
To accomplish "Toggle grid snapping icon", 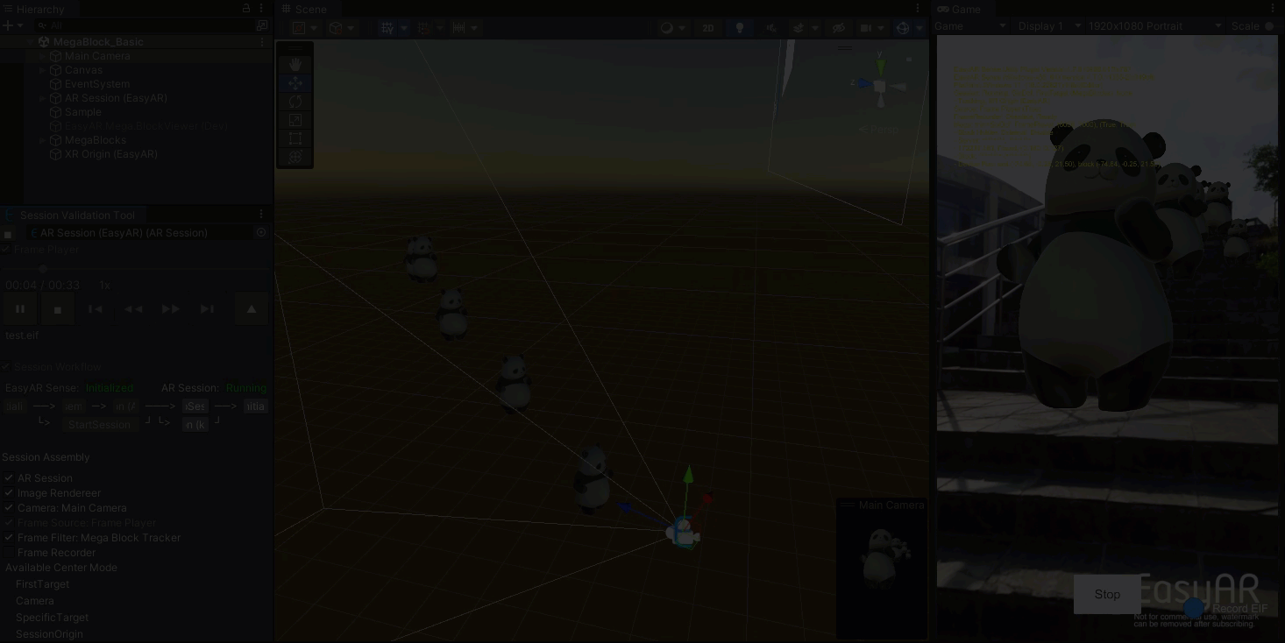I will 424,28.
